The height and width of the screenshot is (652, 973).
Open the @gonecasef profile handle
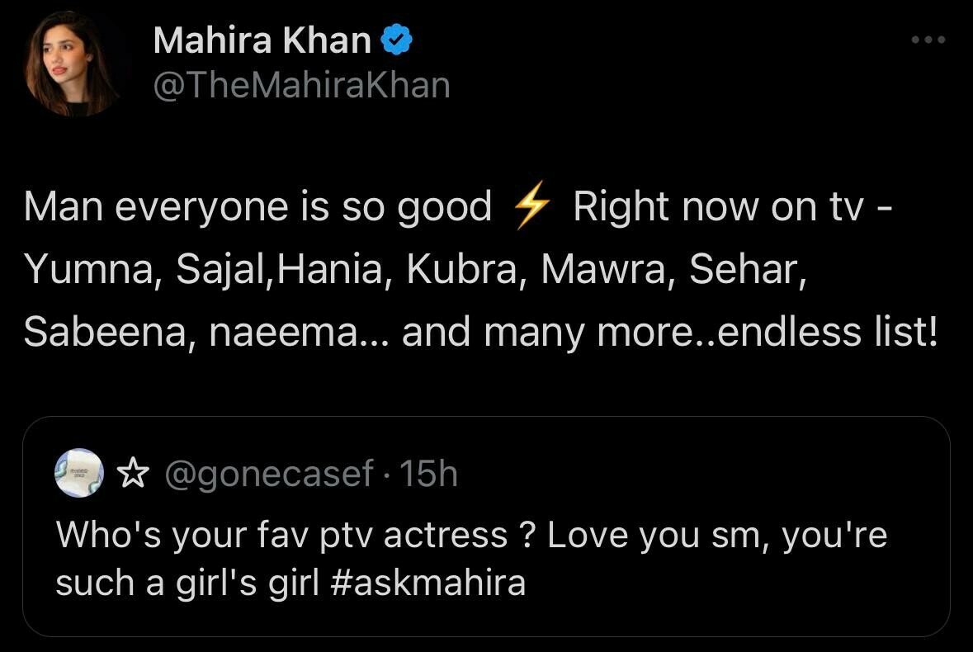pos(270,473)
